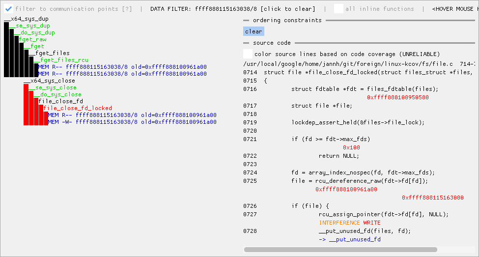The width and height of the screenshot is (479, 257).
Task: Select MEM -W- write access entry
Action: click(x=132, y=122)
